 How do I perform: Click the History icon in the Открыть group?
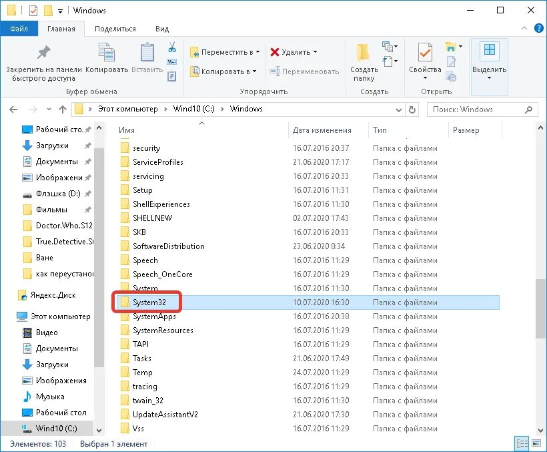pos(452,77)
